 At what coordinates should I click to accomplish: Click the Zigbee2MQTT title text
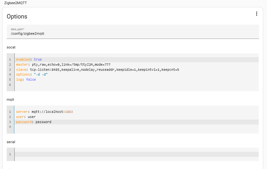tap(16, 3)
